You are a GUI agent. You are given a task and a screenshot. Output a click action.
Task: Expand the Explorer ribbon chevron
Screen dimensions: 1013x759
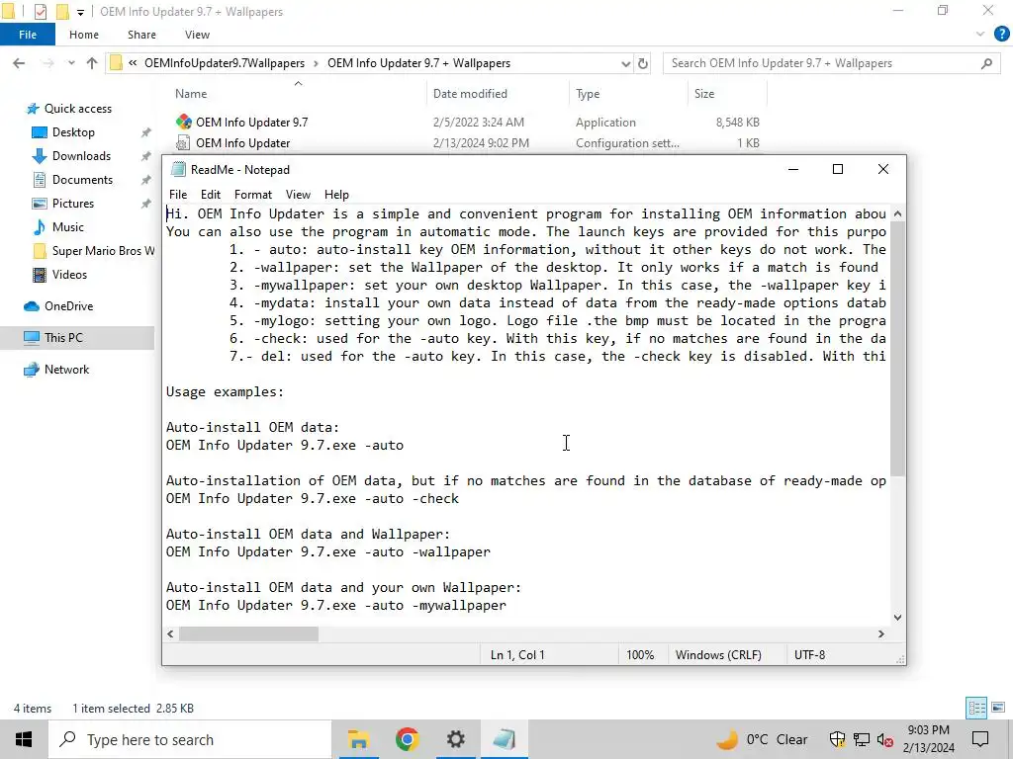[x=980, y=35]
